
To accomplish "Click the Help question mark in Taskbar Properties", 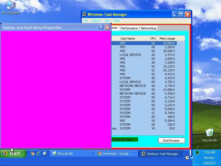I will [101, 27].
